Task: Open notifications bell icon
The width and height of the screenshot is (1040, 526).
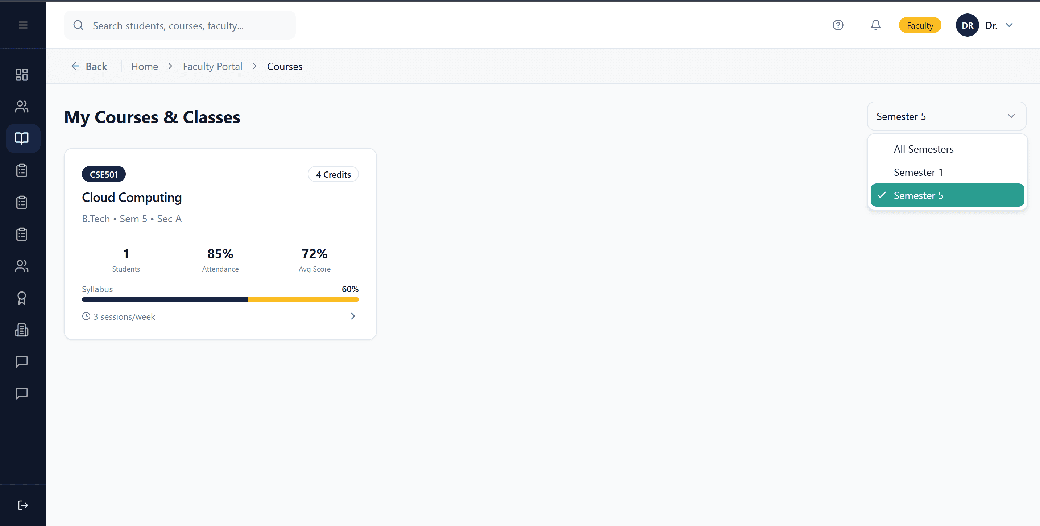Action: point(875,25)
